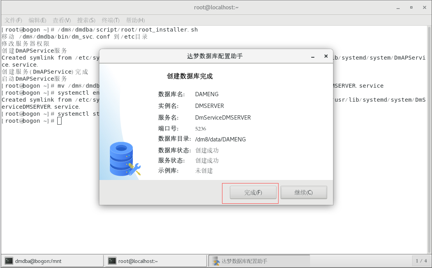The width and height of the screenshot is (432, 268).
Task: Click the terminal vertical scrollbar
Action: pyautogui.click(x=429, y=139)
